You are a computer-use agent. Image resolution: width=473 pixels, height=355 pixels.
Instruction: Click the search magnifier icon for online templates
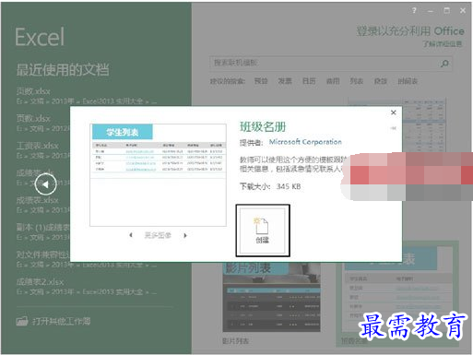[444, 64]
